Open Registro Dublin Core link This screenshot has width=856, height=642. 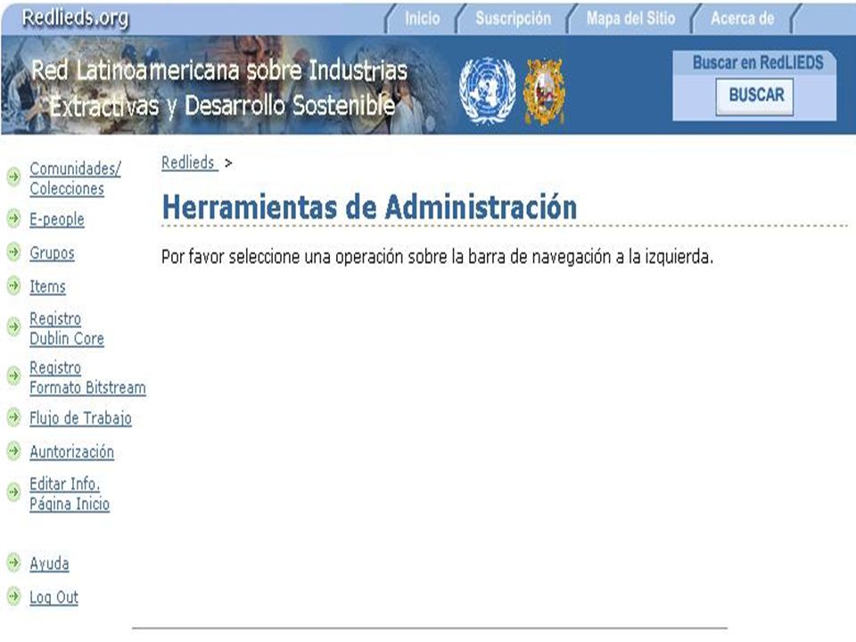67,329
